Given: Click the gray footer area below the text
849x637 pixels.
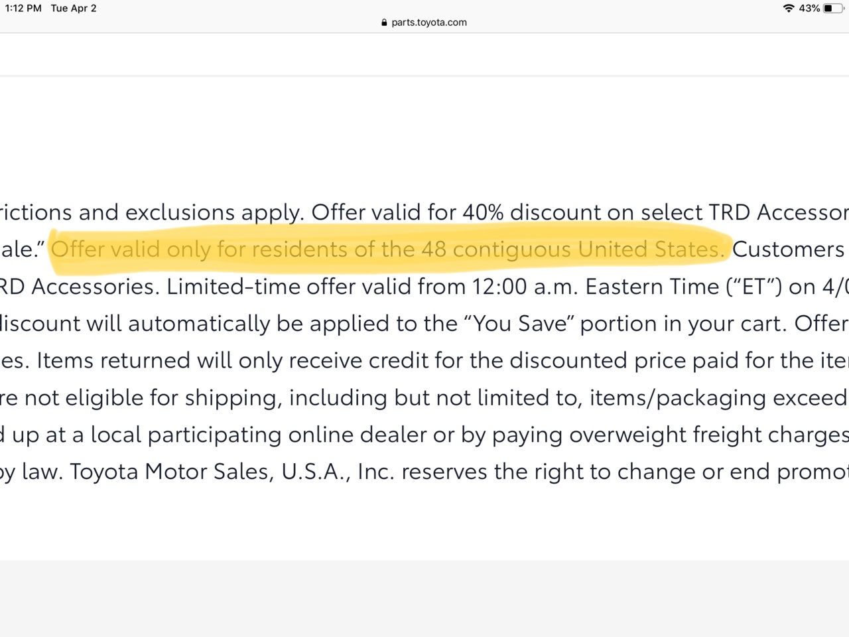Looking at the screenshot, I should tap(424, 599).
